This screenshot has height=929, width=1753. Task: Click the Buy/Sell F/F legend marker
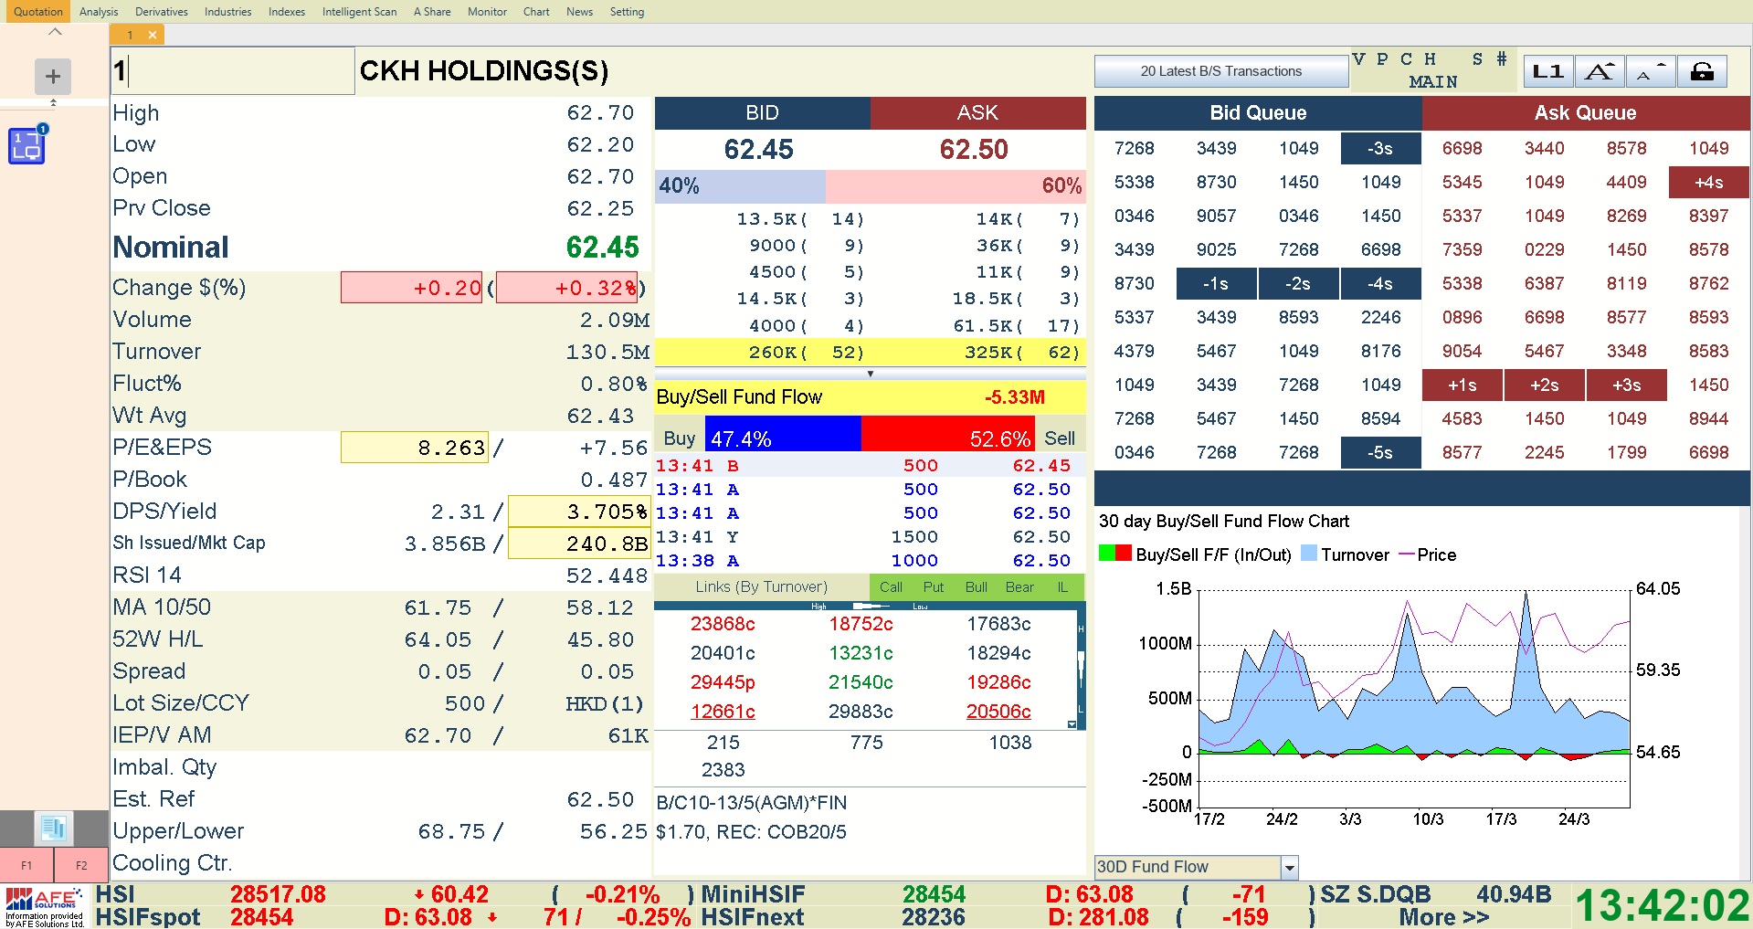pyautogui.click(x=1114, y=554)
